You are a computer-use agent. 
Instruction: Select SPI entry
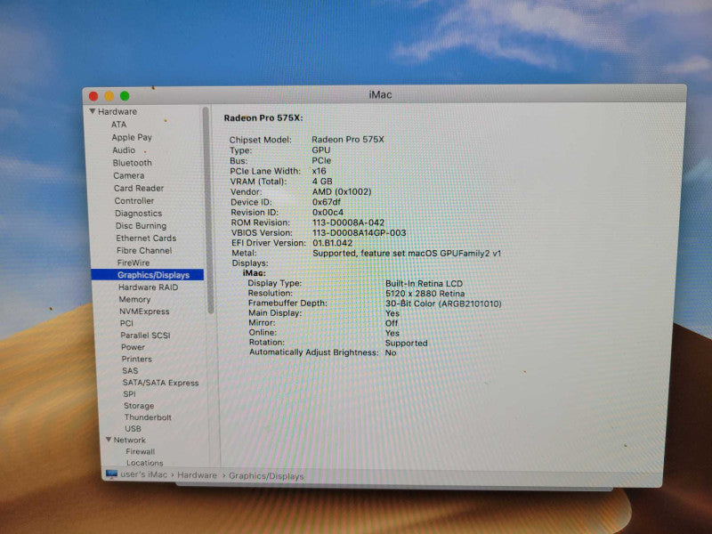point(129,394)
